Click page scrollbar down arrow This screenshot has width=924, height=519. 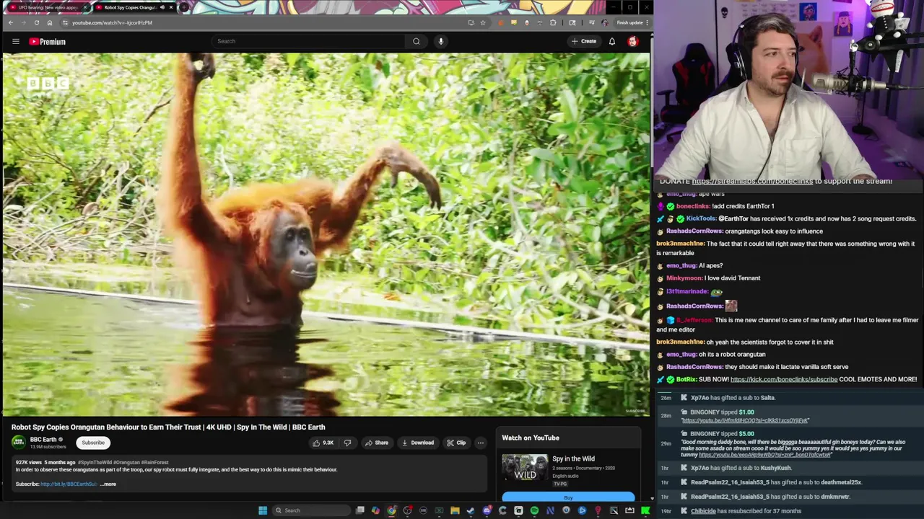coord(651,498)
